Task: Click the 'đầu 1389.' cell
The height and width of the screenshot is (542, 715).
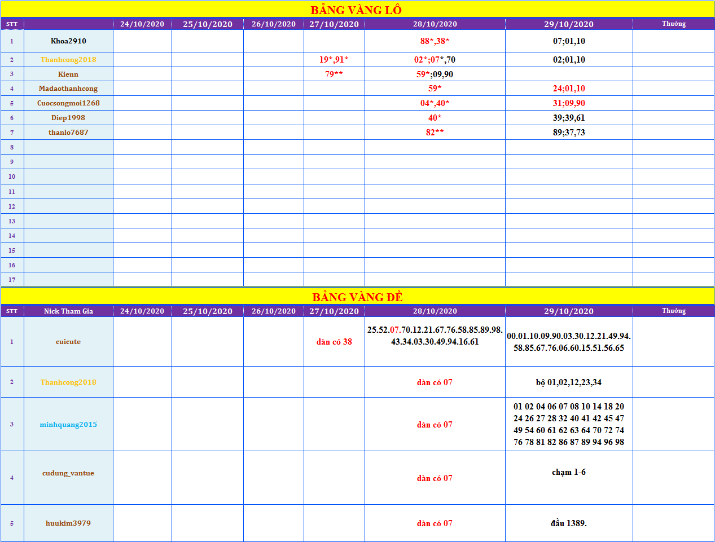Action: click(x=569, y=523)
